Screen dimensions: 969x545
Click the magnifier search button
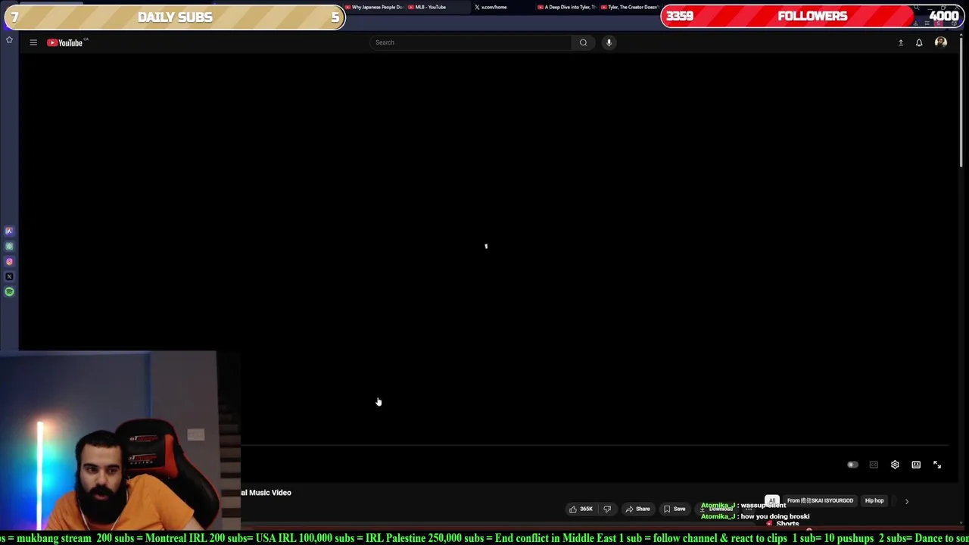point(583,42)
